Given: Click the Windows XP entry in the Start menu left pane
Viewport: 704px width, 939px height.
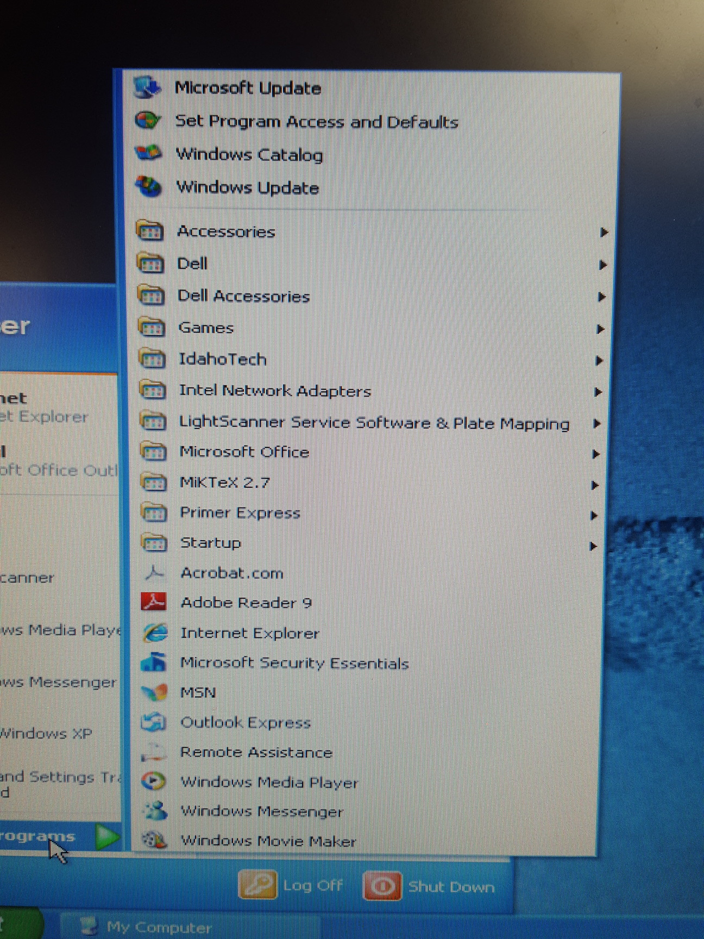Looking at the screenshot, I should click(46, 734).
